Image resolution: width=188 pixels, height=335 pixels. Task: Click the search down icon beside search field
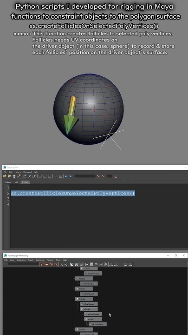(x=98, y=176)
